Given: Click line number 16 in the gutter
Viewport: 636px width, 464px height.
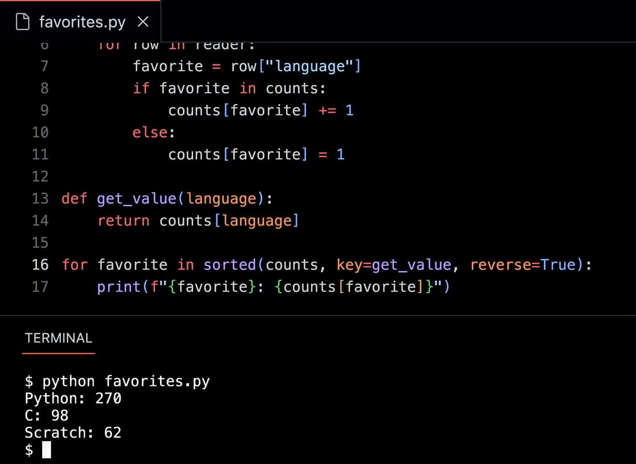Looking at the screenshot, I should 40,265.
